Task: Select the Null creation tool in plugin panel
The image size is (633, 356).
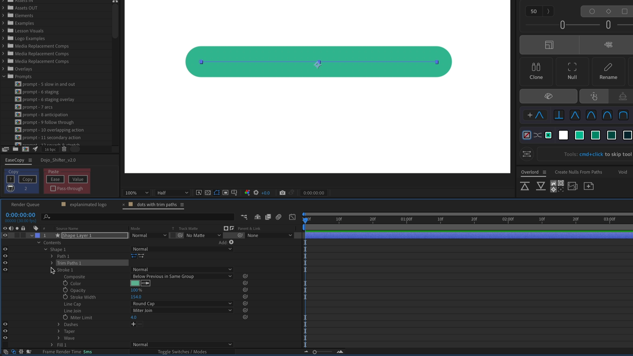Action: point(572,72)
